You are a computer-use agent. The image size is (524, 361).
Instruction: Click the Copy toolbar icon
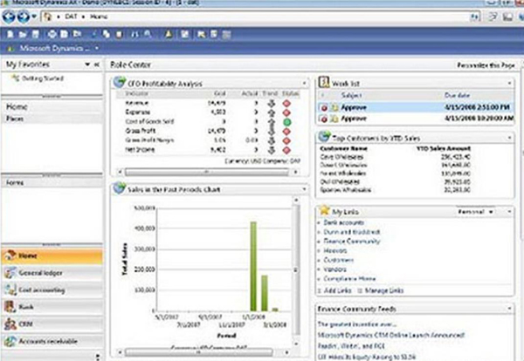pyautogui.click(x=107, y=34)
